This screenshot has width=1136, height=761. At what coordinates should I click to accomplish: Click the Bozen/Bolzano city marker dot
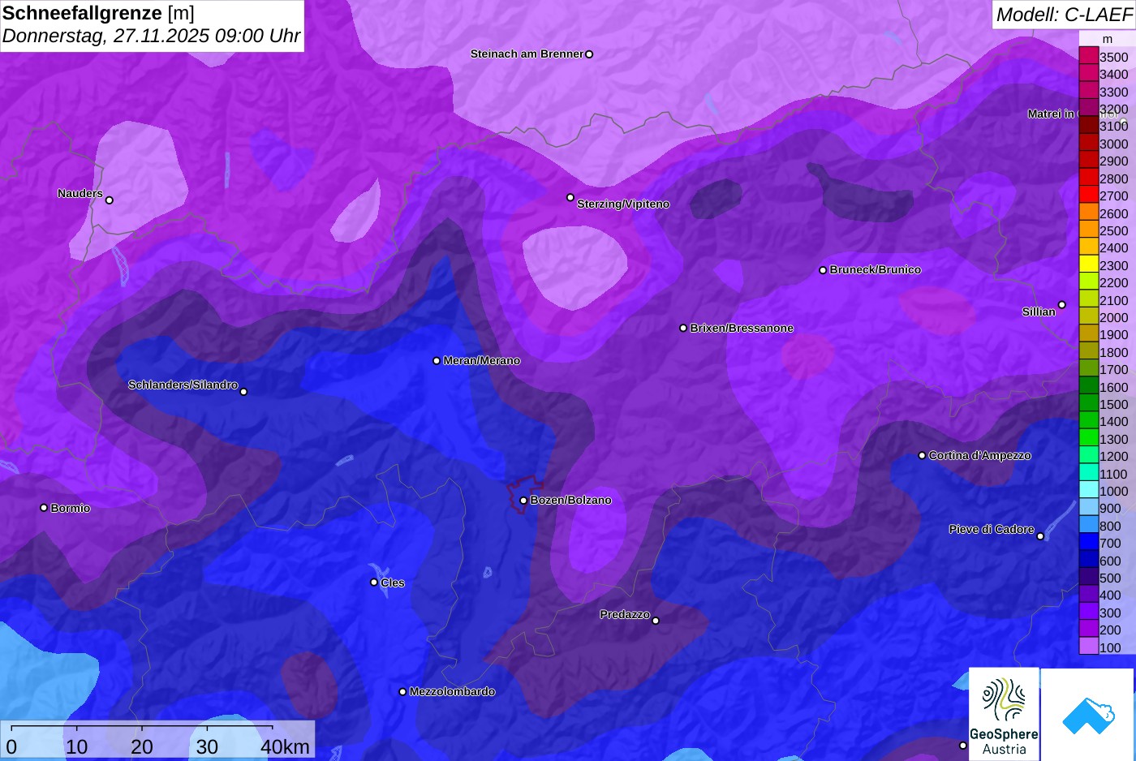click(x=523, y=501)
